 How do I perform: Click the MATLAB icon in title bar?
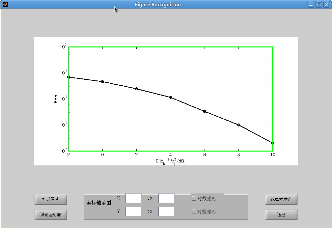(5, 4)
